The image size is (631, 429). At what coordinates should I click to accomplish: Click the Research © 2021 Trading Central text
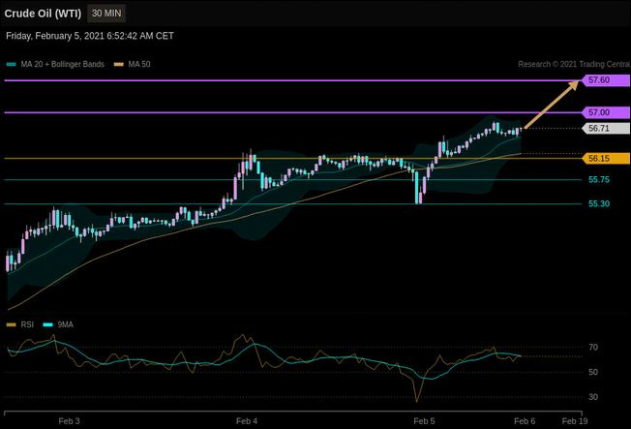574,65
